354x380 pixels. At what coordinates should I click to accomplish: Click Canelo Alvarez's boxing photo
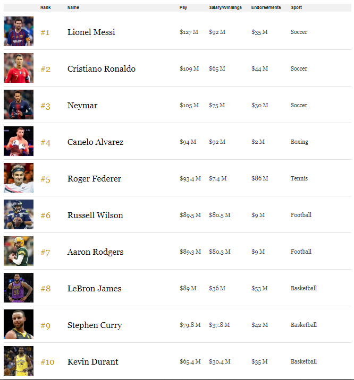point(19,141)
